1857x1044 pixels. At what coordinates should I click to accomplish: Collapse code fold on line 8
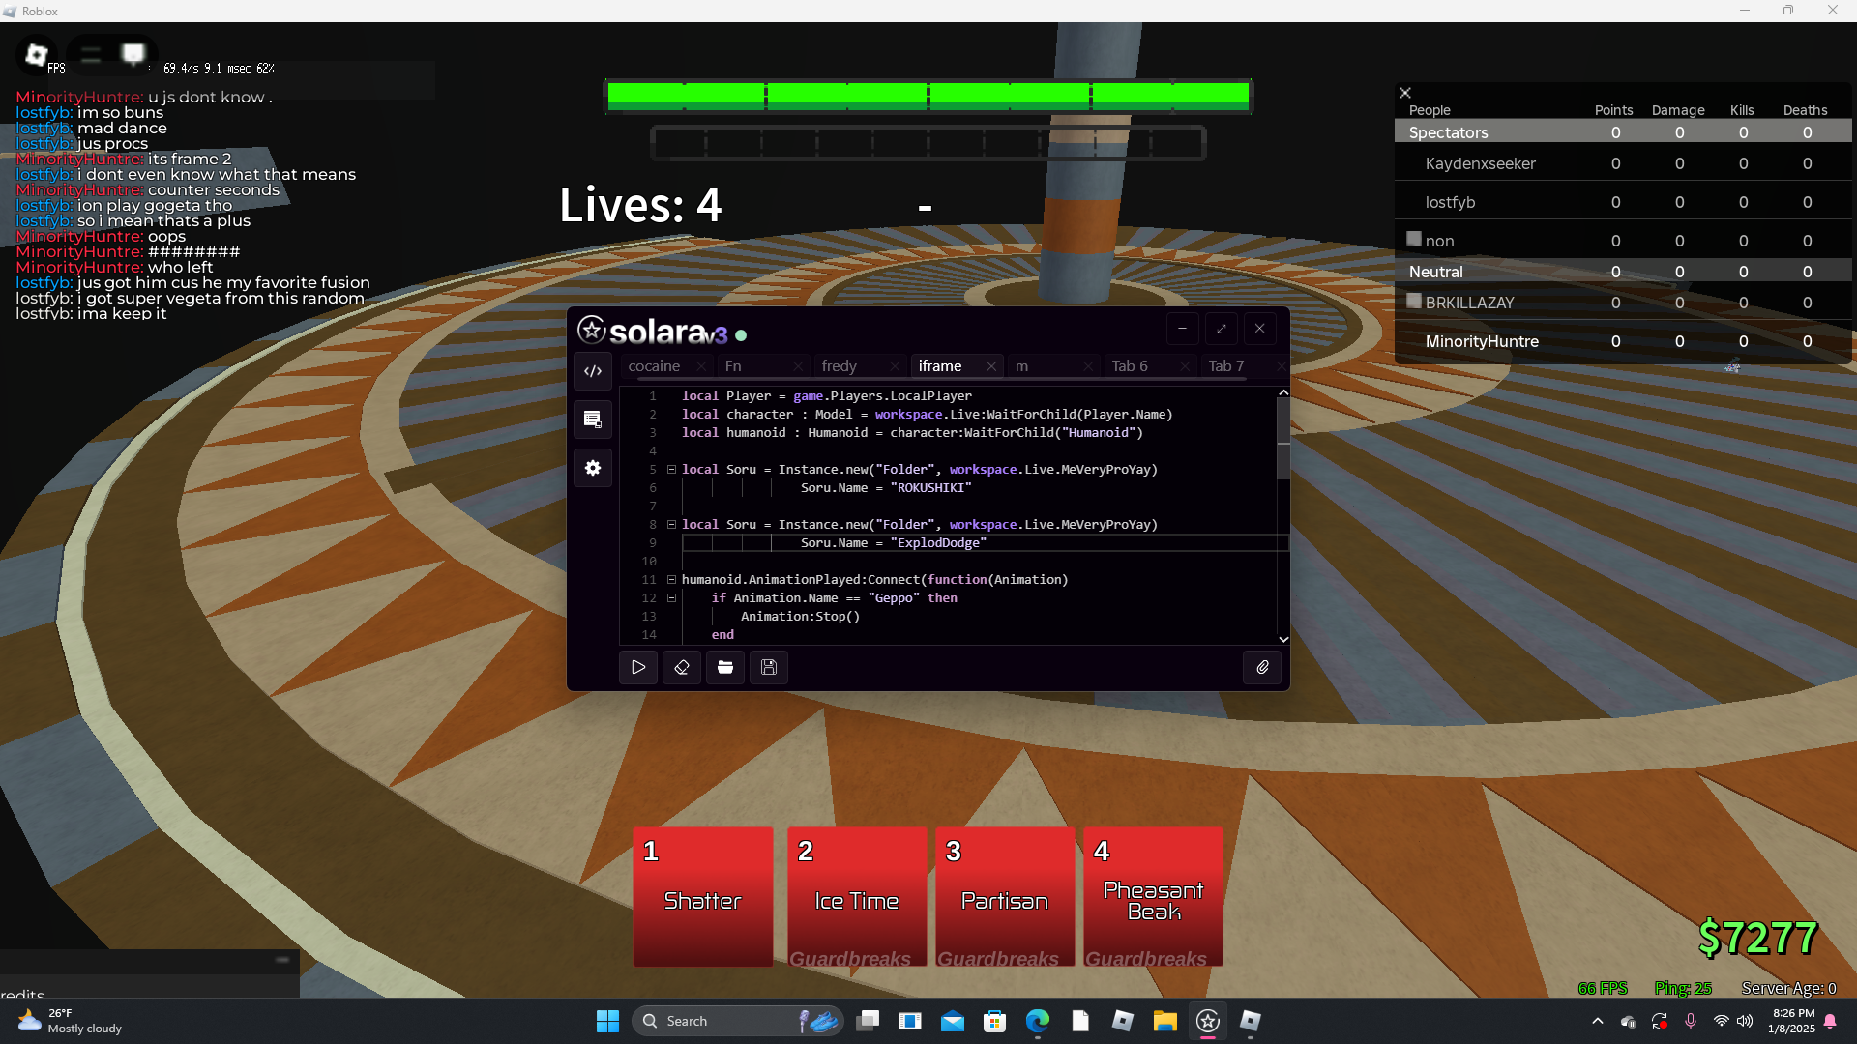[671, 525]
